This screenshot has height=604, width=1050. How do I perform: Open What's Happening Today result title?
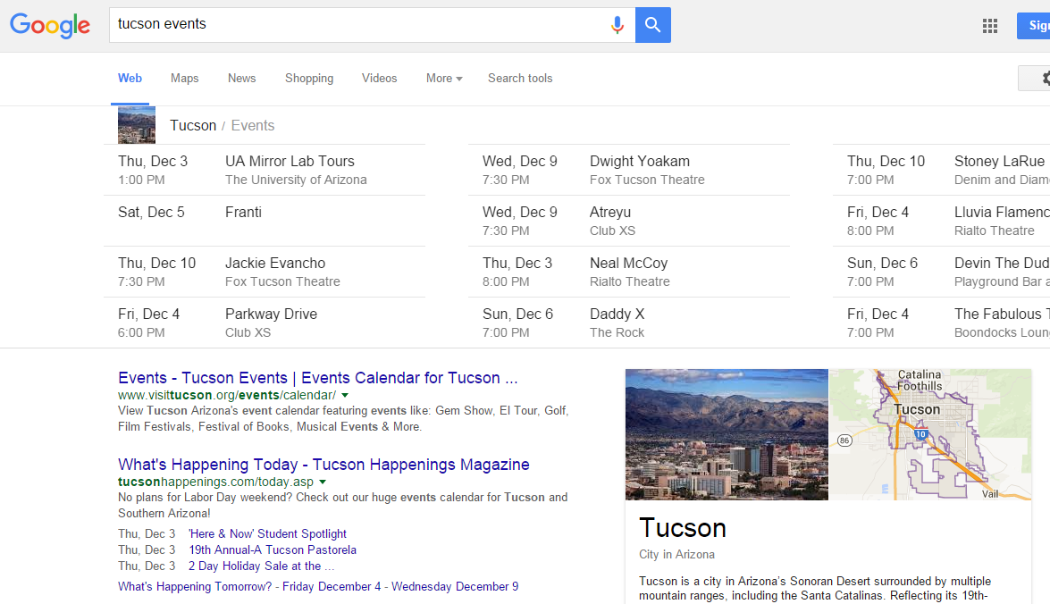click(323, 464)
